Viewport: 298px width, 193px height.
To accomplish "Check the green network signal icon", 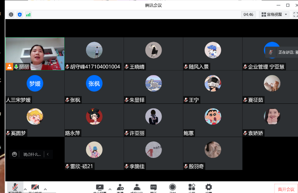I will click(28, 15).
